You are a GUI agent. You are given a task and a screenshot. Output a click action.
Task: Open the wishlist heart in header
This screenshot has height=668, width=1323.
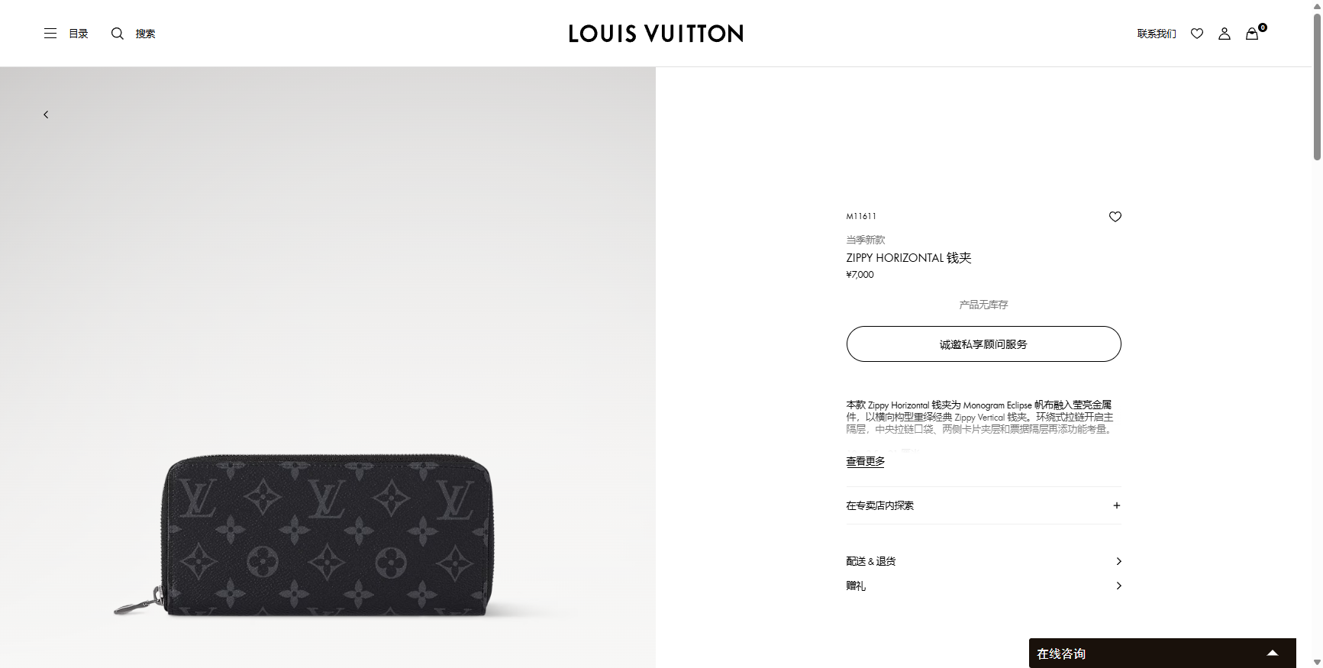(x=1197, y=34)
